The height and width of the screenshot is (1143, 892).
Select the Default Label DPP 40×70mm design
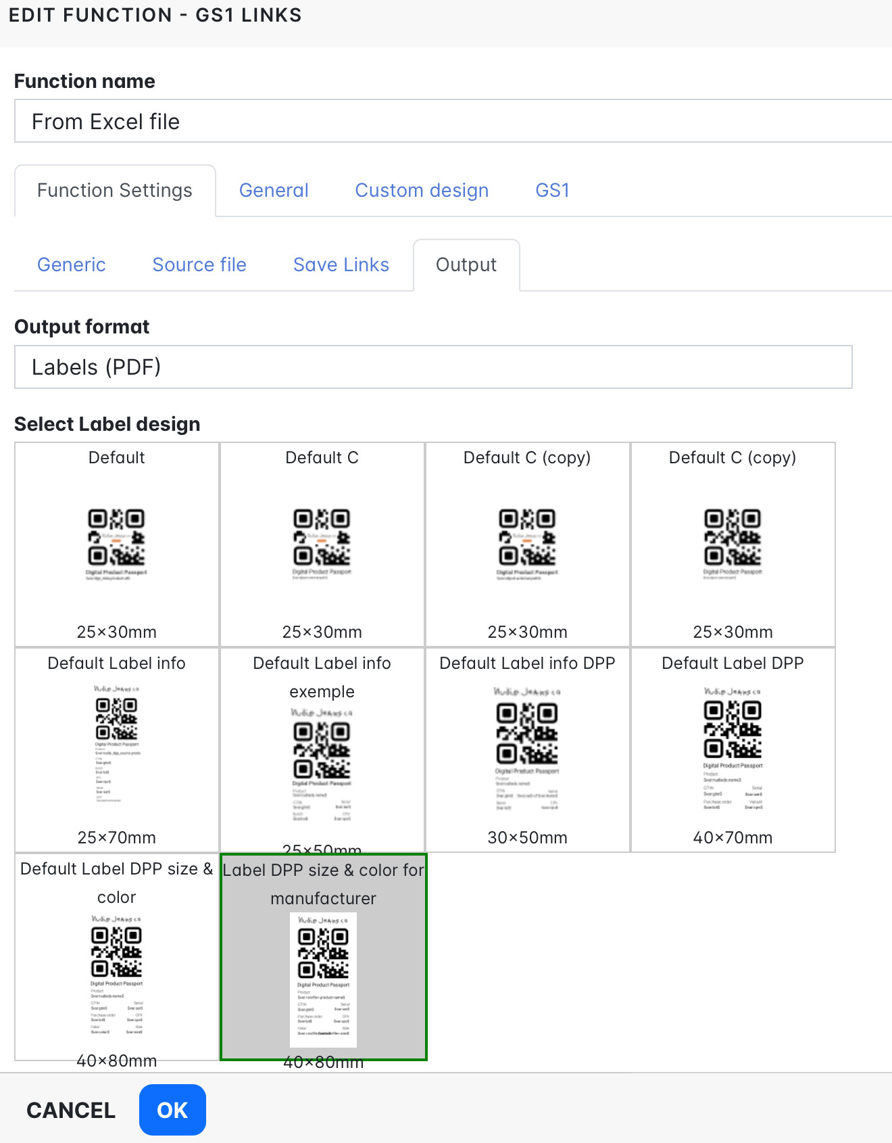tap(733, 749)
